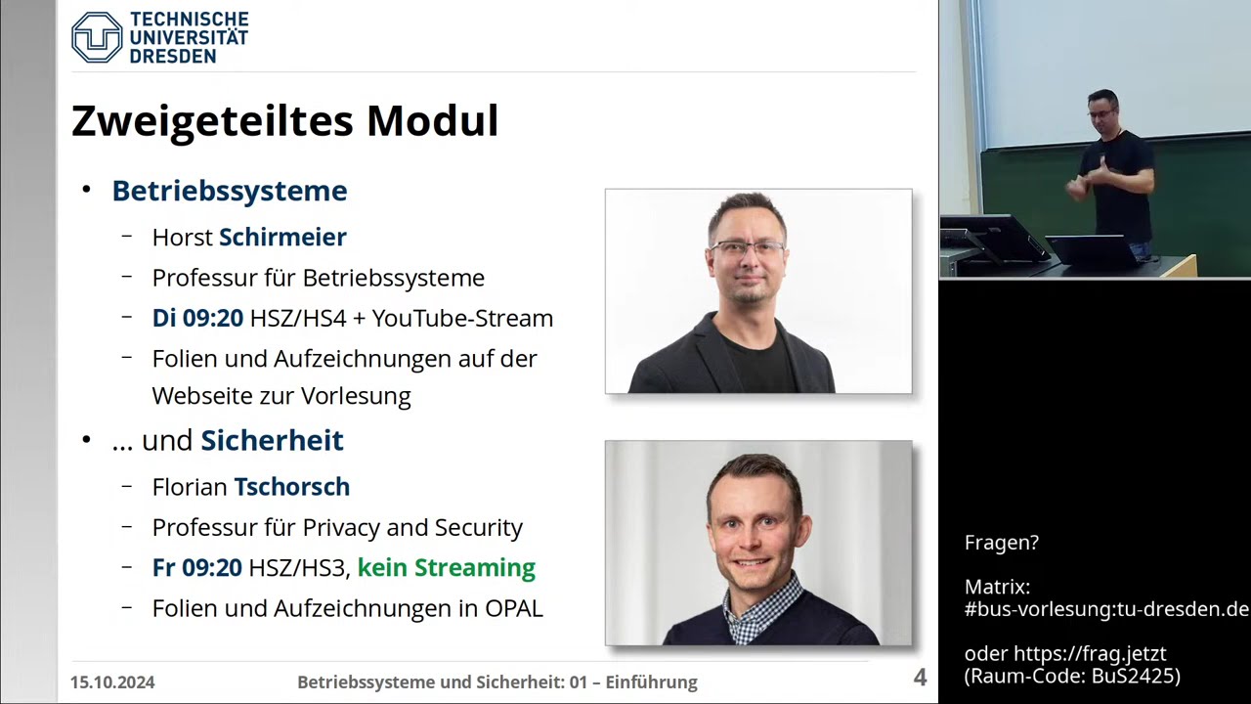Screen dimensions: 1251x704
Task: Click 'Professur für Betriebssysteme' line
Action: click(x=319, y=278)
